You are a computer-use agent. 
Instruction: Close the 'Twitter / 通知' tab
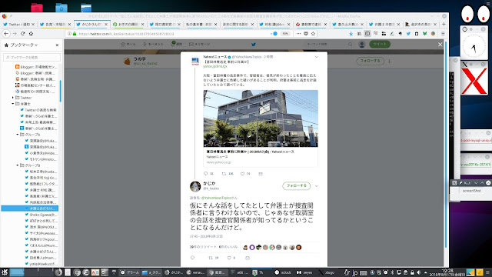(33, 24)
